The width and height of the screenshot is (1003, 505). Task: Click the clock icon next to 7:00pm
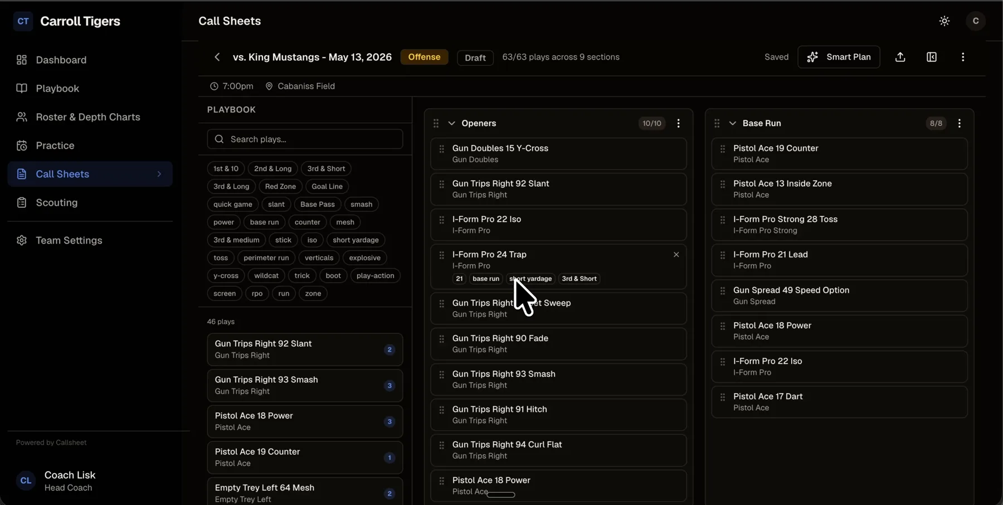214,86
